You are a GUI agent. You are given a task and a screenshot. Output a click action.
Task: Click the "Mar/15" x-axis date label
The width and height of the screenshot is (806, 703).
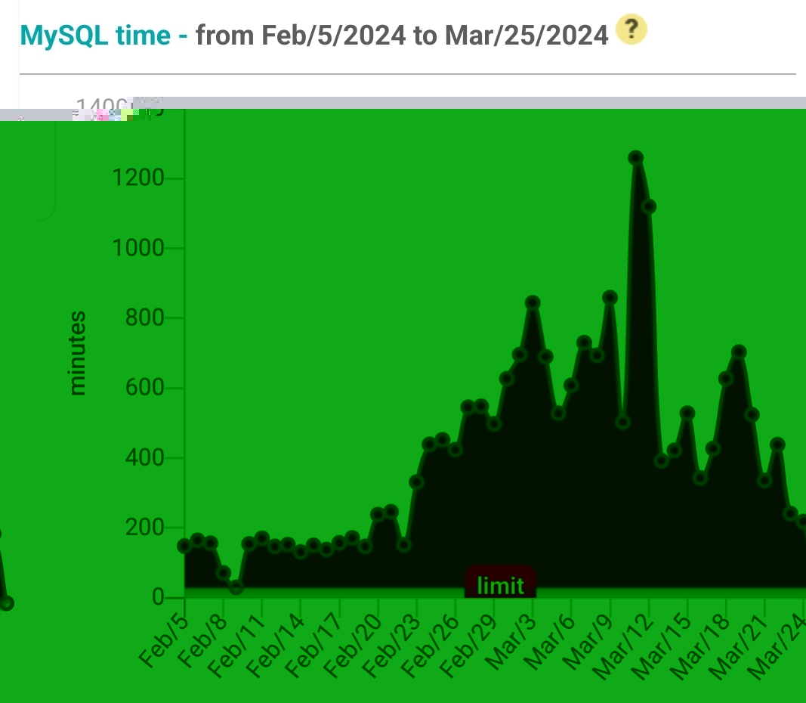coord(660,646)
